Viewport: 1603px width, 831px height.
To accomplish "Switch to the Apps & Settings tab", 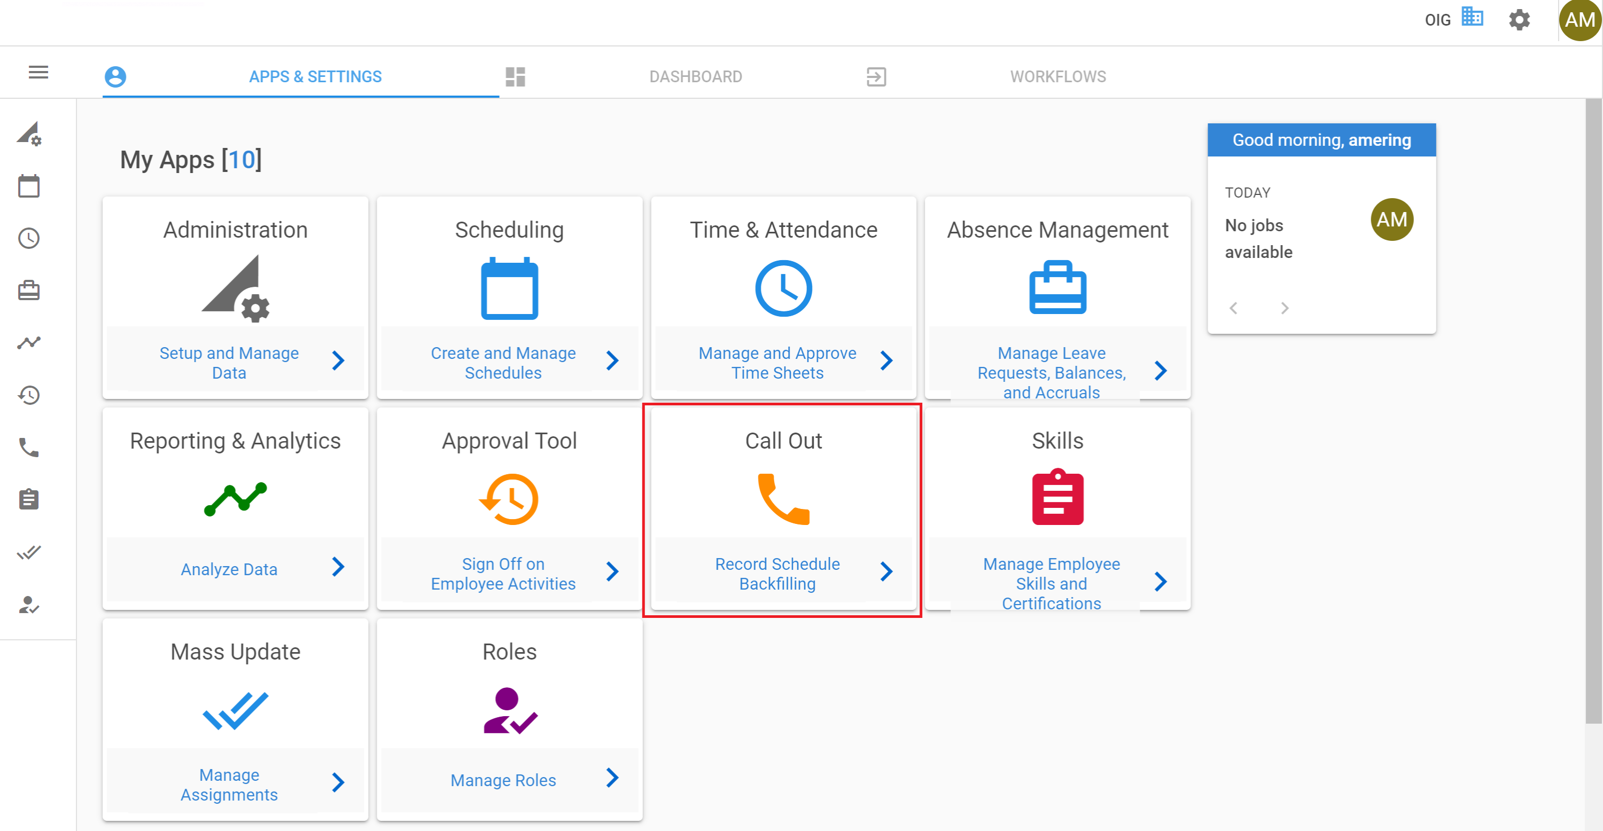I will [x=315, y=76].
